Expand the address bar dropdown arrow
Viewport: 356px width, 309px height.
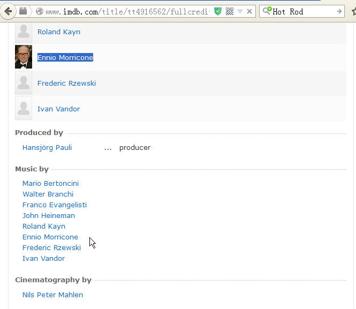click(x=240, y=11)
